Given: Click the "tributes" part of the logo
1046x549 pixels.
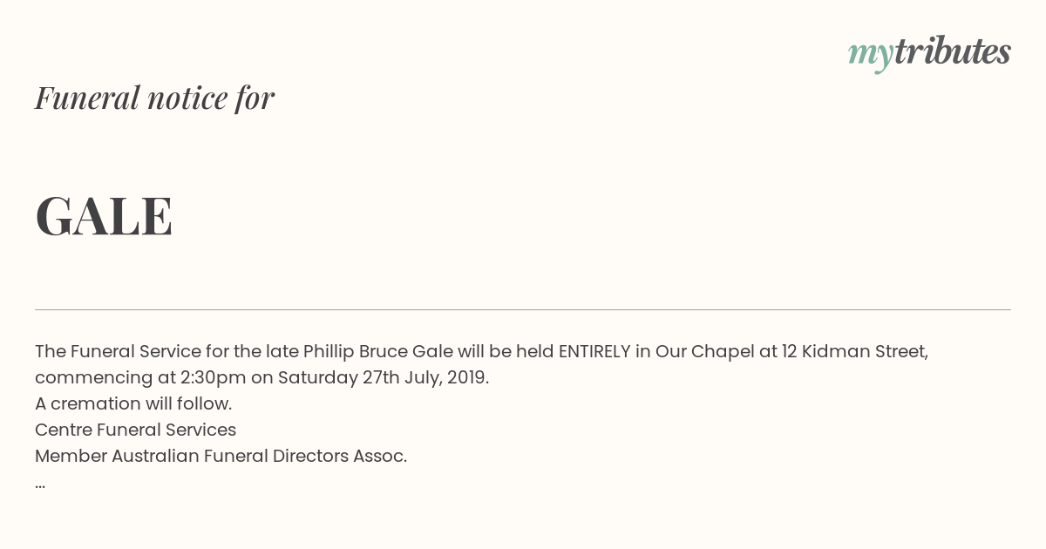Looking at the screenshot, I should (x=953, y=51).
